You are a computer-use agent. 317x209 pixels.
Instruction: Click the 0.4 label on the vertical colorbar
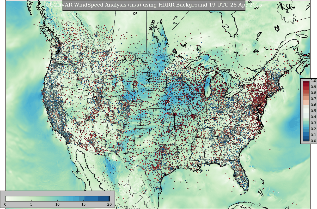tap(313, 117)
